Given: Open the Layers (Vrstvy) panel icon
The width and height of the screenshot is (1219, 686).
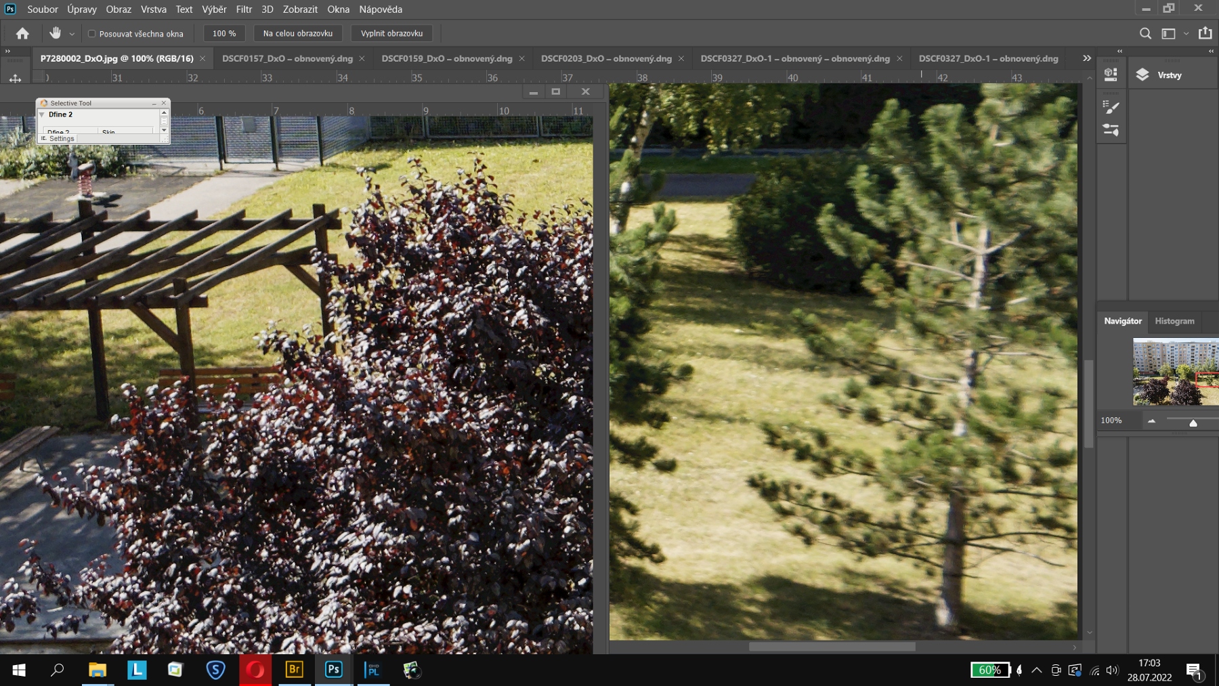Looking at the screenshot, I should (x=1142, y=75).
